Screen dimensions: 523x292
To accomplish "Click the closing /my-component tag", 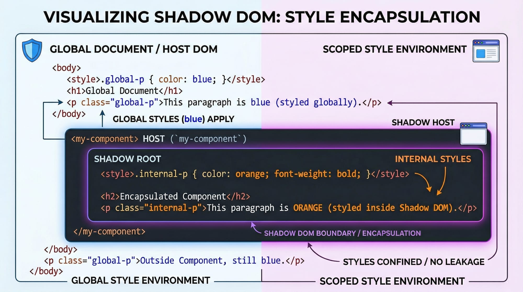I will pos(109,232).
